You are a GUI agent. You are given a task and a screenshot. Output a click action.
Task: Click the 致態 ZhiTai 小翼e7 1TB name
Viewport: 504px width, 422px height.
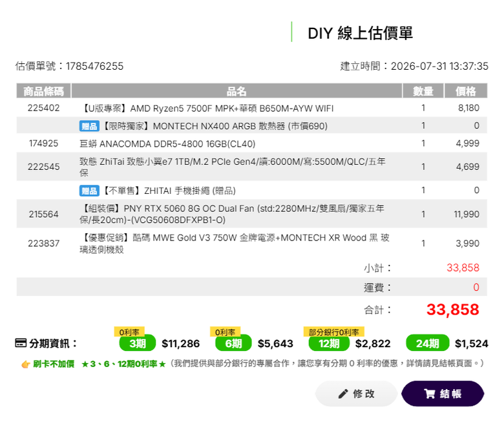tap(233, 167)
